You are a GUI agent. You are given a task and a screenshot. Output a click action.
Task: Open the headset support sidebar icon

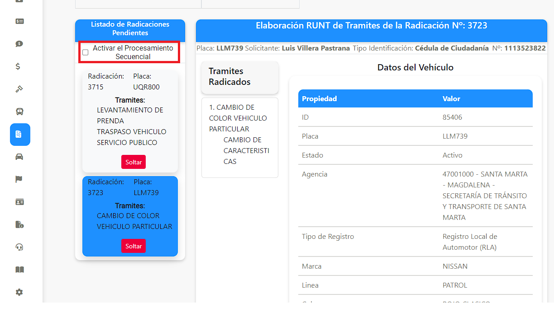coord(19,247)
